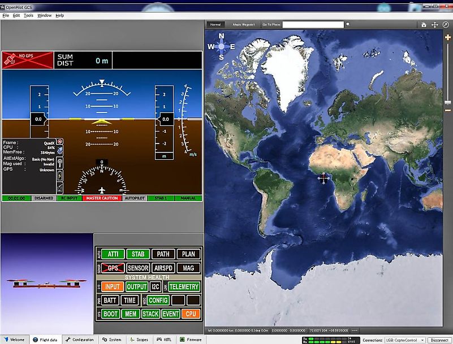Open the Tools menu
This screenshot has width=453, height=344.
coord(28,16)
